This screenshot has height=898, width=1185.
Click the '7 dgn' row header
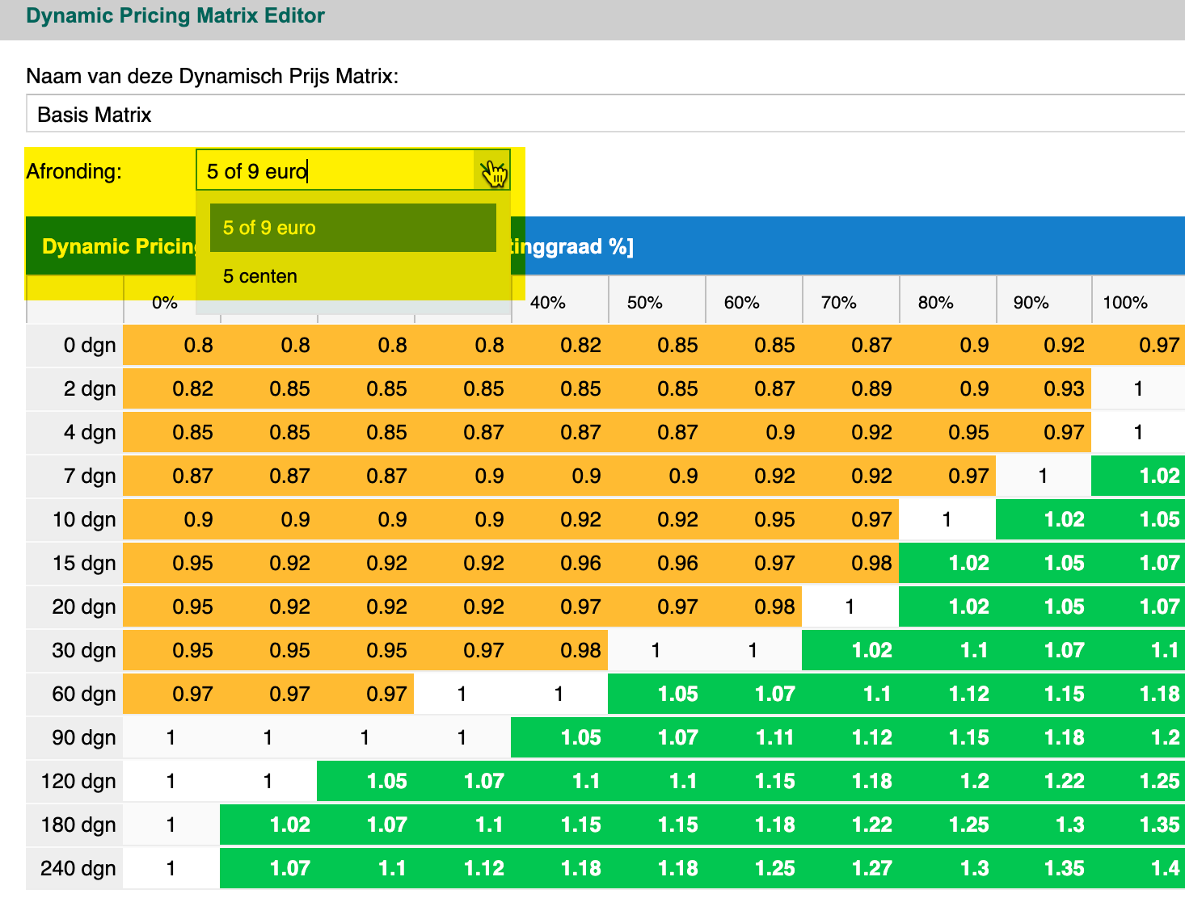click(74, 476)
